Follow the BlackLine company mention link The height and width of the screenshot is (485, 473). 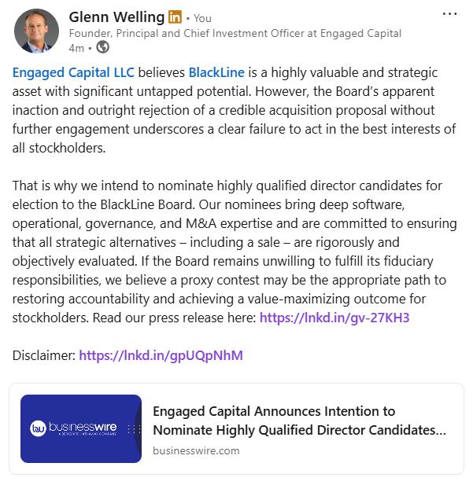(216, 72)
